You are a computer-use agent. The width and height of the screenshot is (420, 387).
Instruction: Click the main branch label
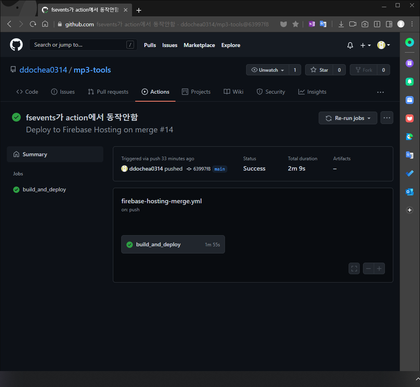click(x=219, y=169)
